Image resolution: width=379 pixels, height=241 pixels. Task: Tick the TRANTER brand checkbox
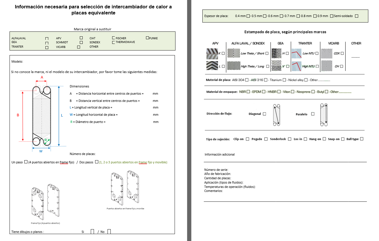47,48
